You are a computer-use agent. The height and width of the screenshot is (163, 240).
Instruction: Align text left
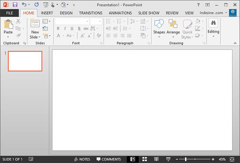(x=108, y=36)
